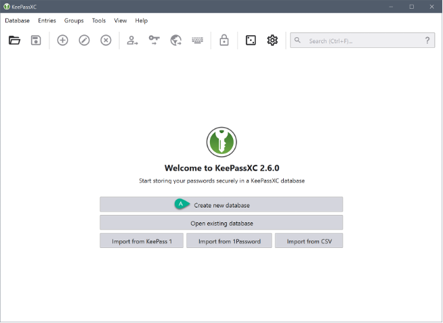Open the Entries menu
This screenshot has width=443, height=323.
click(47, 20)
